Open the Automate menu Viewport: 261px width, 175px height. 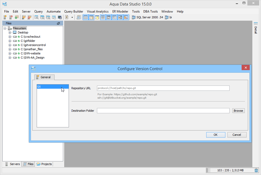pyautogui.click(x=54, y=12)
